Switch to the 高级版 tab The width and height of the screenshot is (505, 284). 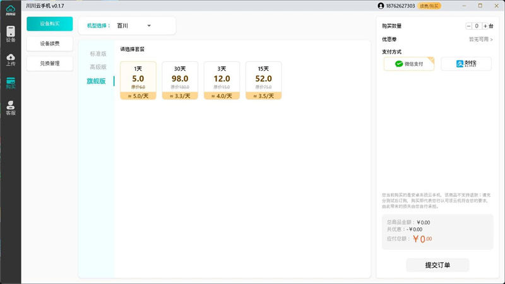(98, 67)
